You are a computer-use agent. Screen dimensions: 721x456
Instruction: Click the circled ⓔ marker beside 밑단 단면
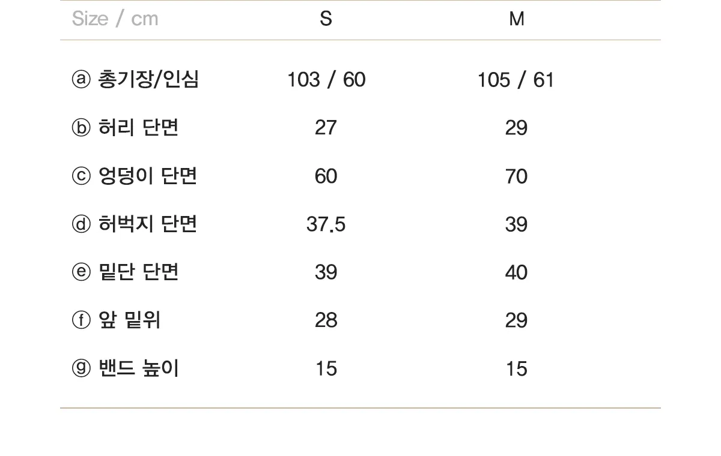81,272
